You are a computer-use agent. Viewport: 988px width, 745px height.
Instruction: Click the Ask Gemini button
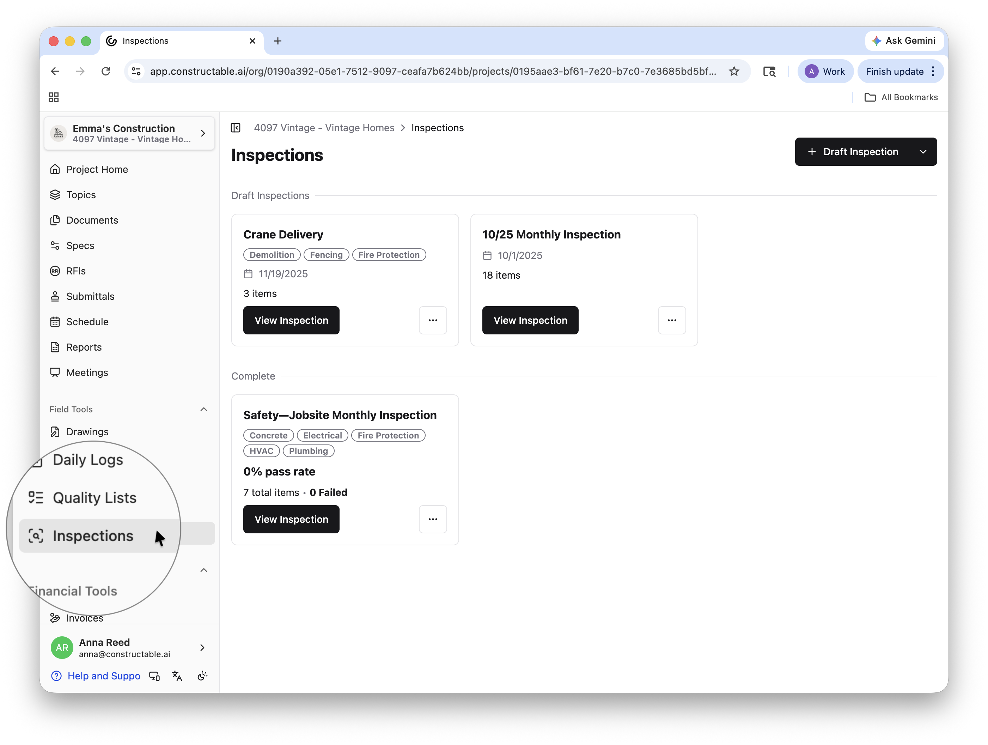pyautogui.click(x=904, y=41)
